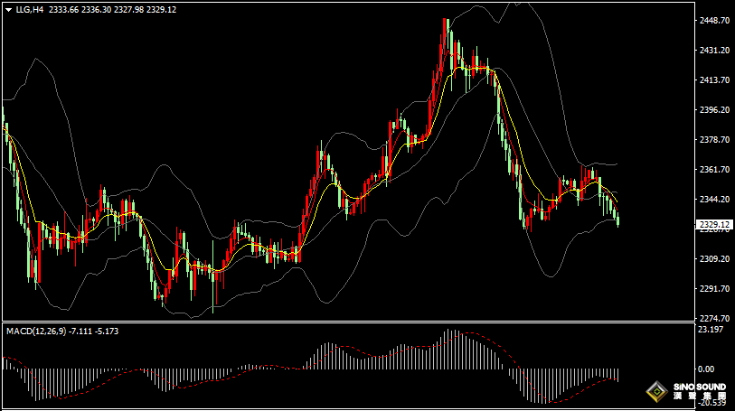
Task: Click the opening price value 2333.66 in header
Action: click(63, 9)
